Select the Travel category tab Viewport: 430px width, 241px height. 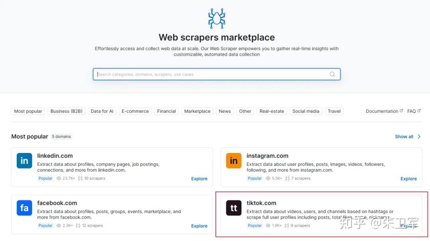point(334,111)
